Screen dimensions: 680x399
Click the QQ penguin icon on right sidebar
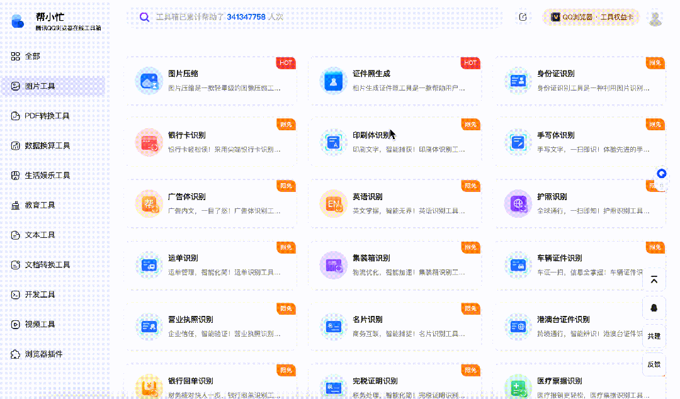click(654, 308)
